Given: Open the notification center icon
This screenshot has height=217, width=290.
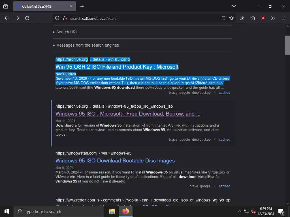Looking at the screenshot, I should [281, 211].
